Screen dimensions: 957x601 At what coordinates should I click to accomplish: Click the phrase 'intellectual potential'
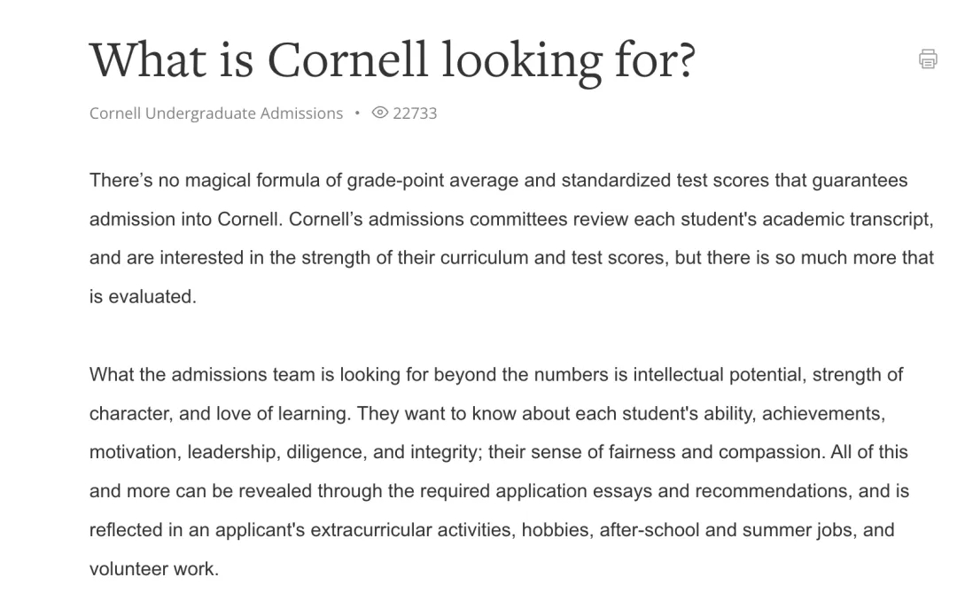tap(716, 374)
